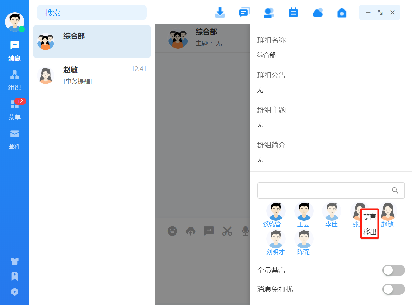This screenshot has height=305, width=412.
Task: Click member 刘明才 in the group list
Action: coord(275,243)
